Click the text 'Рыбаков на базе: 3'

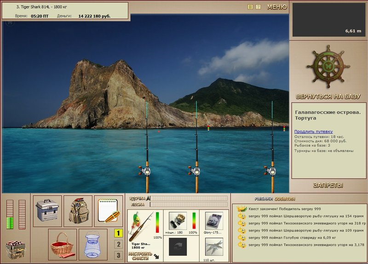[x=312, y=145]
